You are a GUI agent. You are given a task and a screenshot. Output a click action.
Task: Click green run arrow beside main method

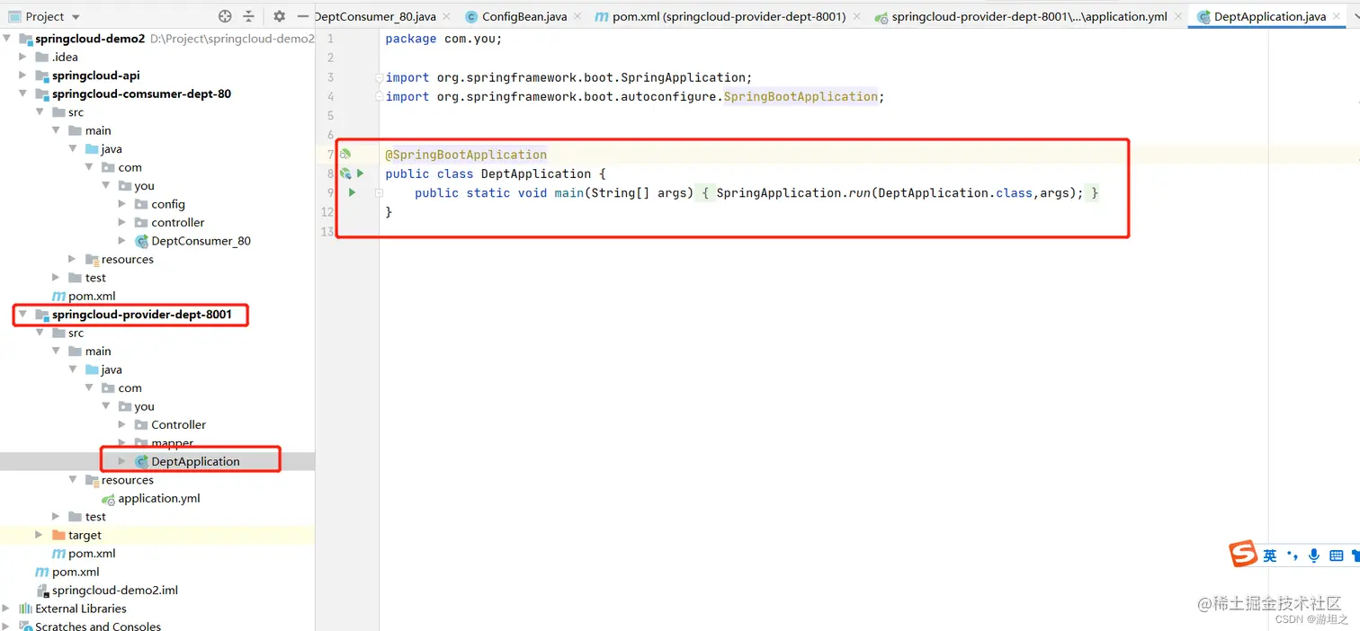[x=352, y=192]
